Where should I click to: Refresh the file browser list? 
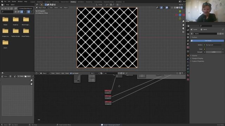pyautogui.click(x=12, y=8)
